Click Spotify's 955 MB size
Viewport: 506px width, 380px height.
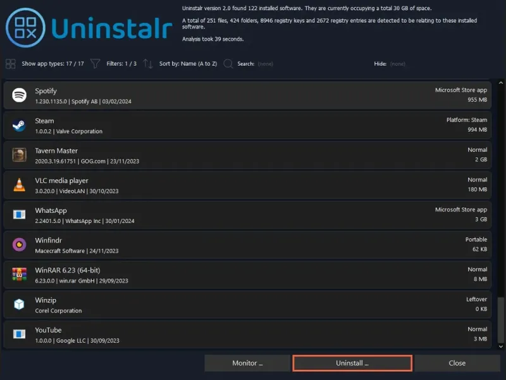478,100
